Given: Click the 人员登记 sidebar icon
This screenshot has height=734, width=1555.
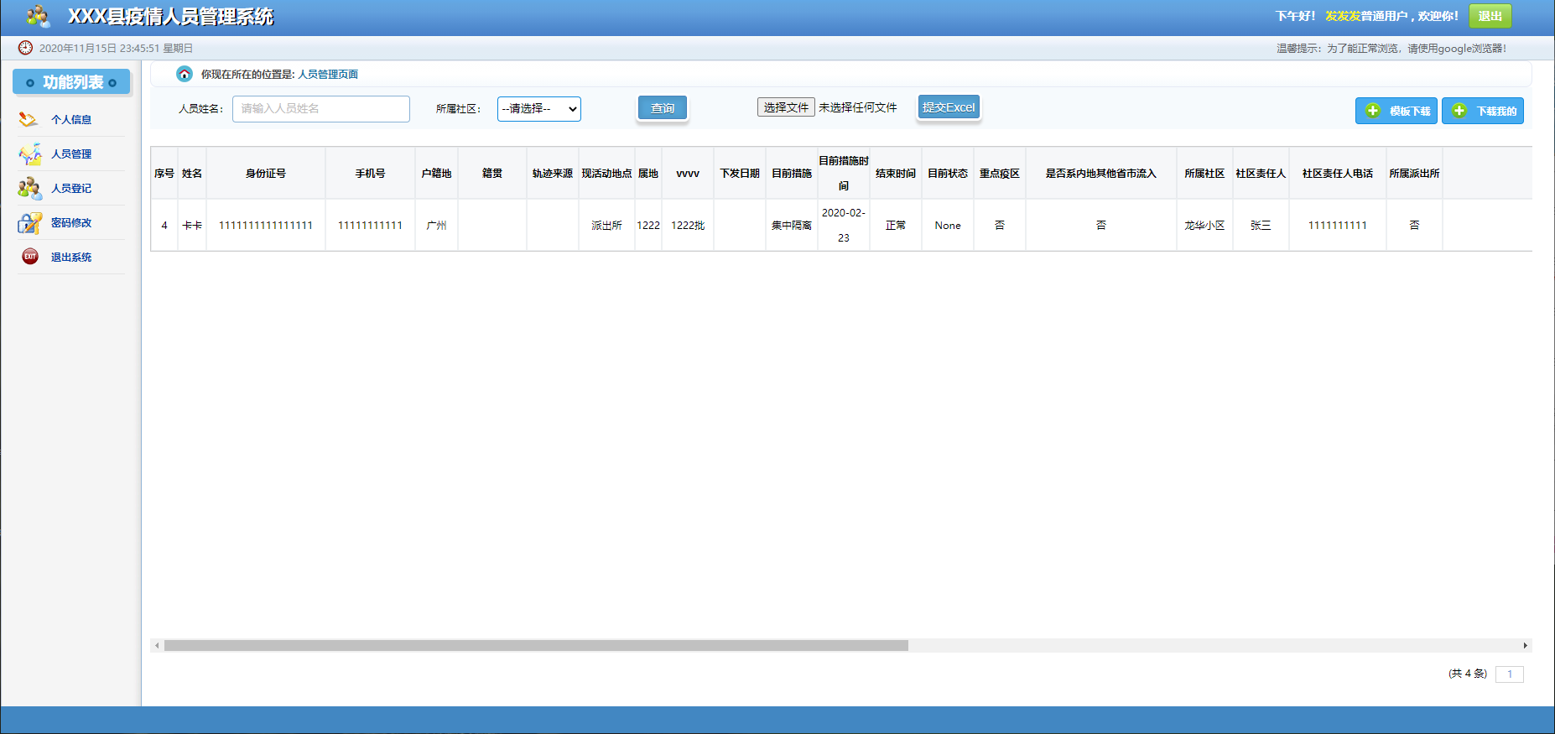Looking at the screenshot, I should pos(29,188).
